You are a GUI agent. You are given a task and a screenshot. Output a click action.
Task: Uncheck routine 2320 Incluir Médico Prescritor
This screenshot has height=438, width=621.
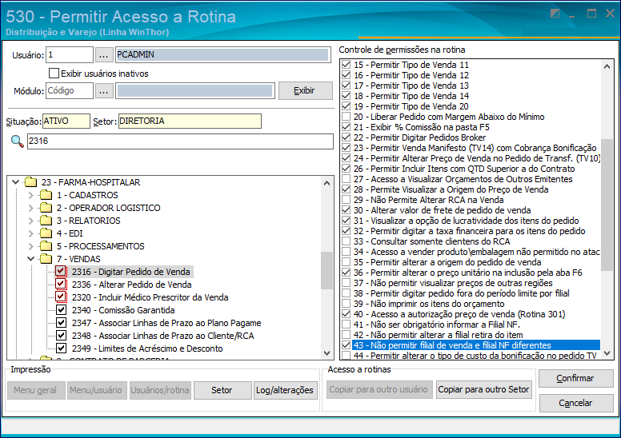(61, 297)
